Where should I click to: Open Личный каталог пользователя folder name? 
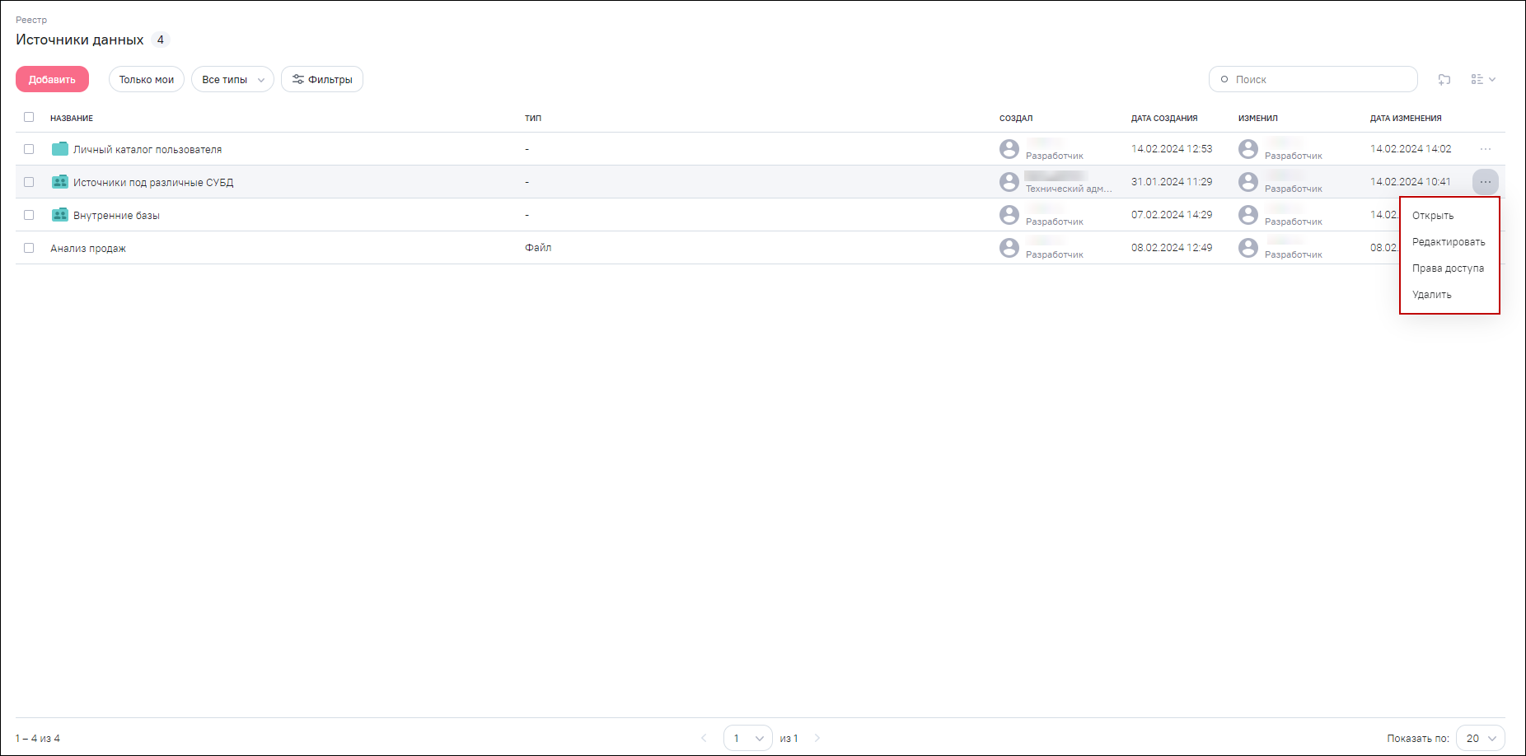tap(147, 149)
